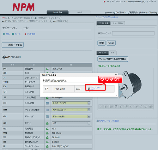Click the lock icon in the RV row
This screenshot has height=150, width=158.
47,129
